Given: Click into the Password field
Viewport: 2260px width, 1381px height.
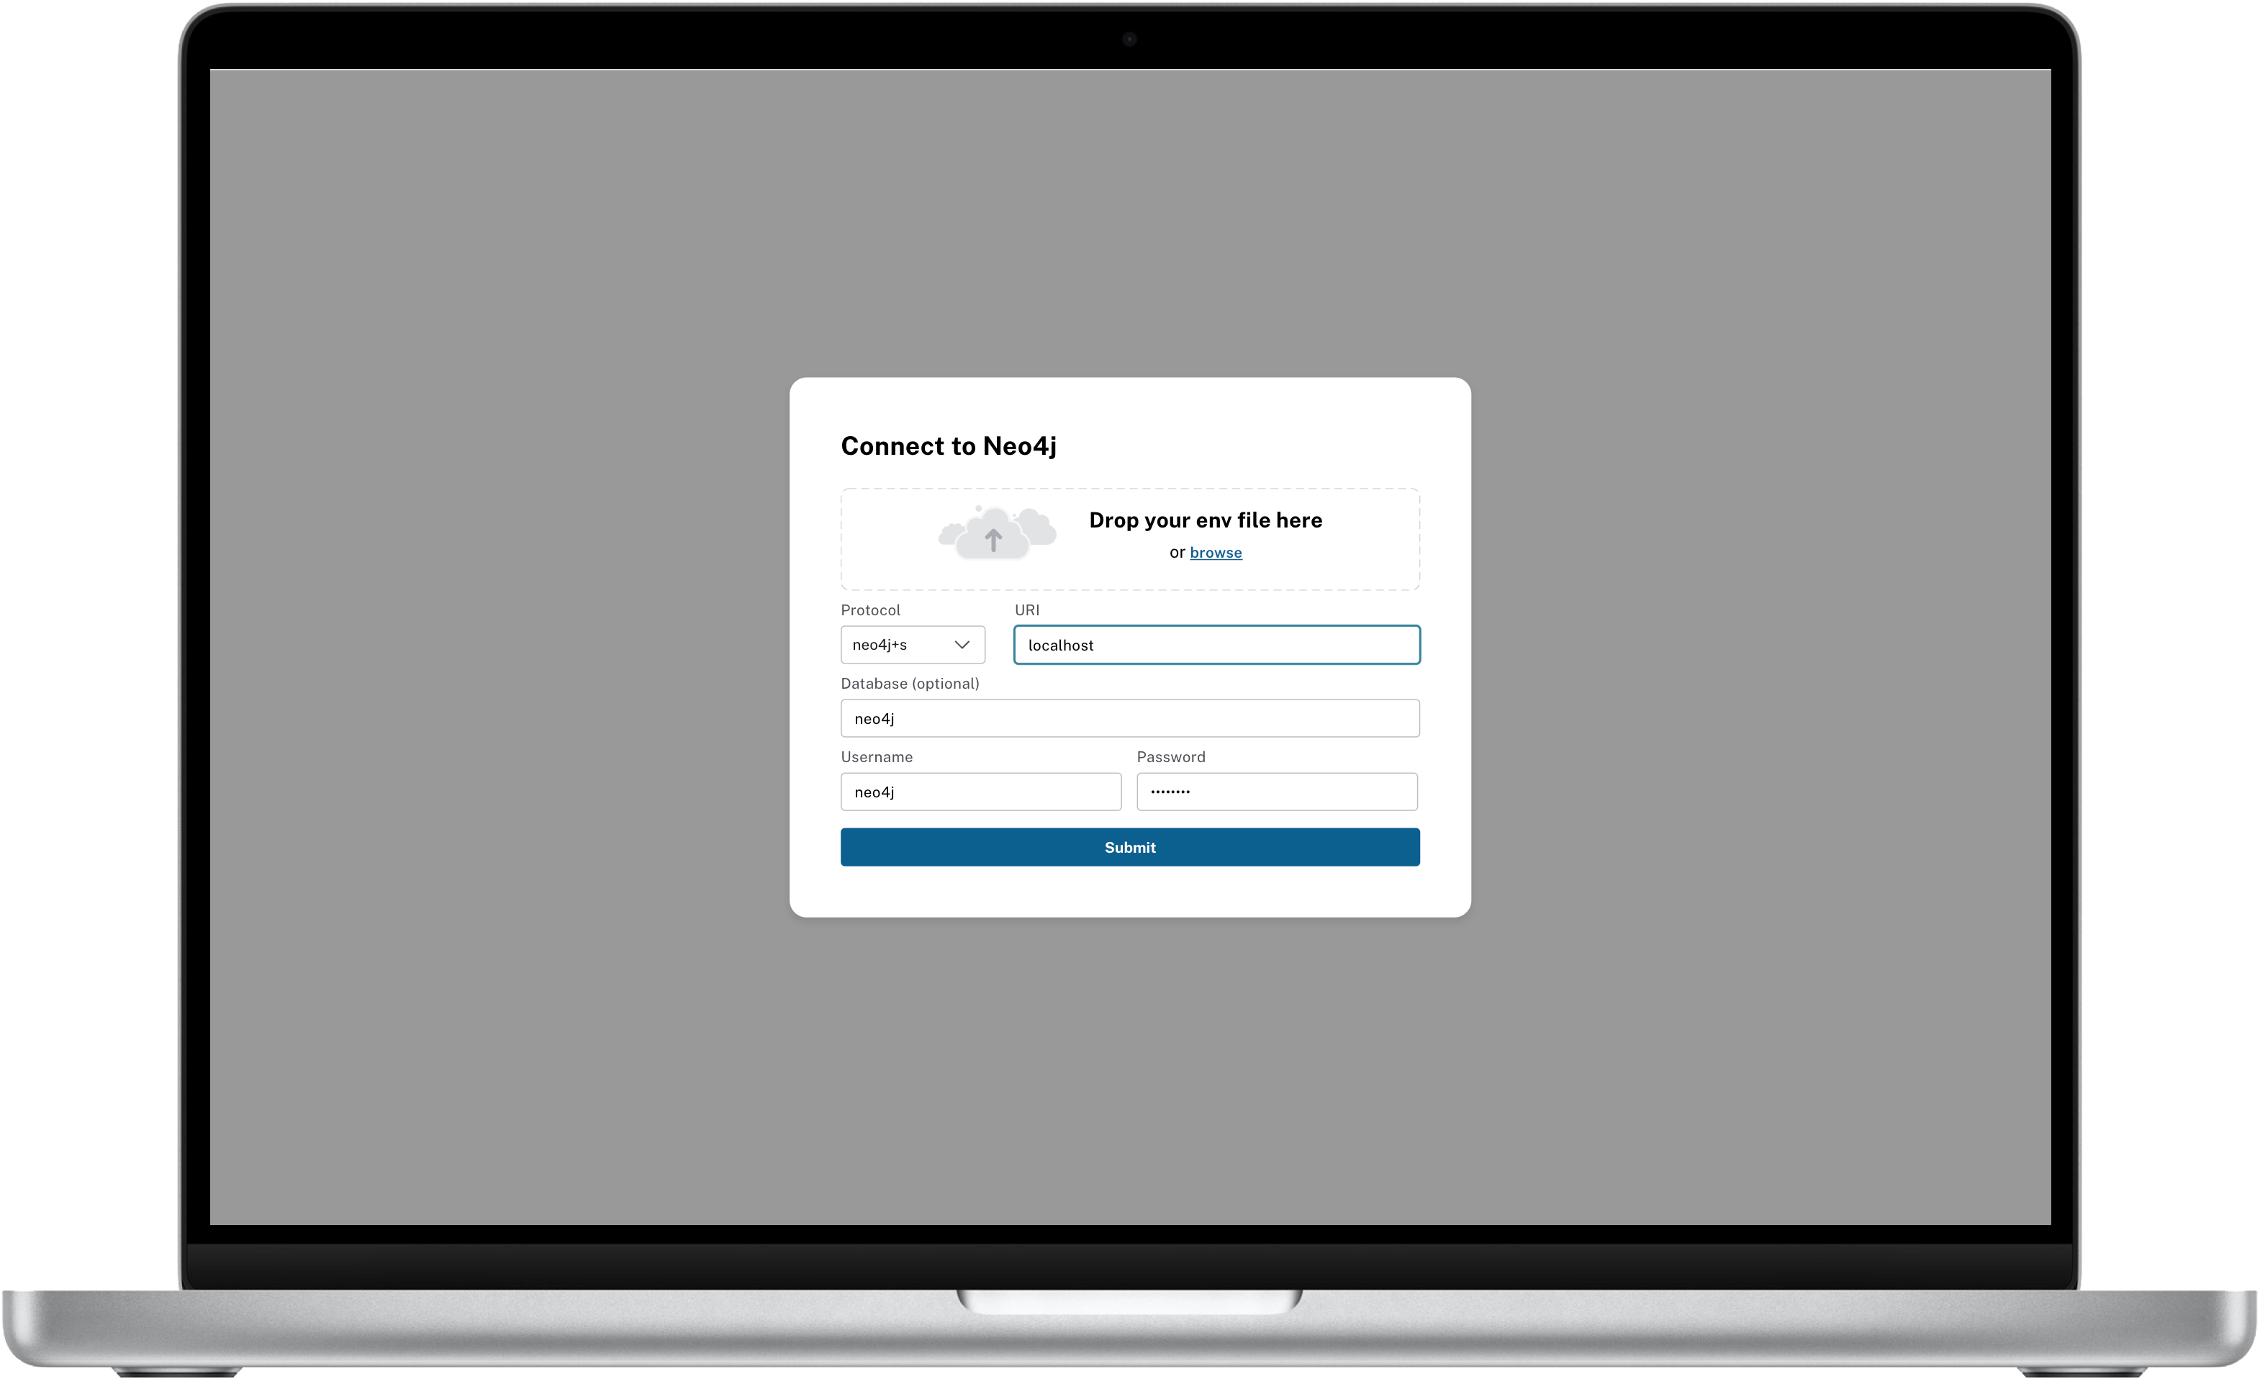Looking at the screenshot, I should point(1277,792).
